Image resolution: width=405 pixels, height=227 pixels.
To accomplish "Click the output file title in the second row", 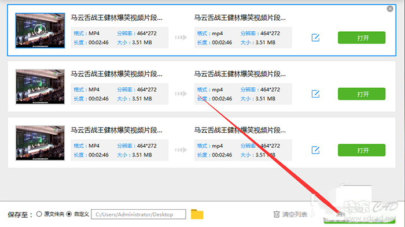I will click(x=240, y=74).
